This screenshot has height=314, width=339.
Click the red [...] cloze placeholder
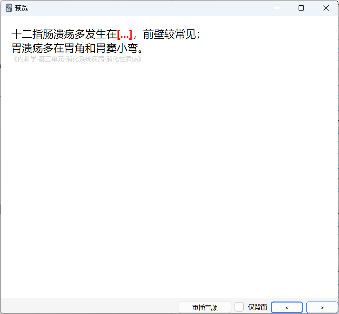pyautogui.click(x=124, y=34)
